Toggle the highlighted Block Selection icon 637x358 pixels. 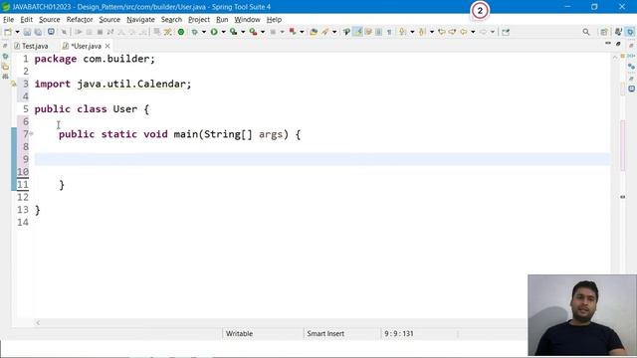(x=357, y=32)
